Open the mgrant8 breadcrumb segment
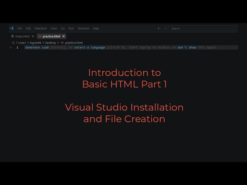This screenshot has width=247, height=185. (35, 43)
